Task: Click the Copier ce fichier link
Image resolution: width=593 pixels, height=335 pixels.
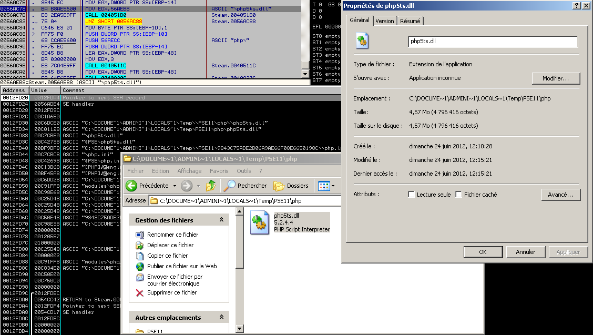Action: 167,256
